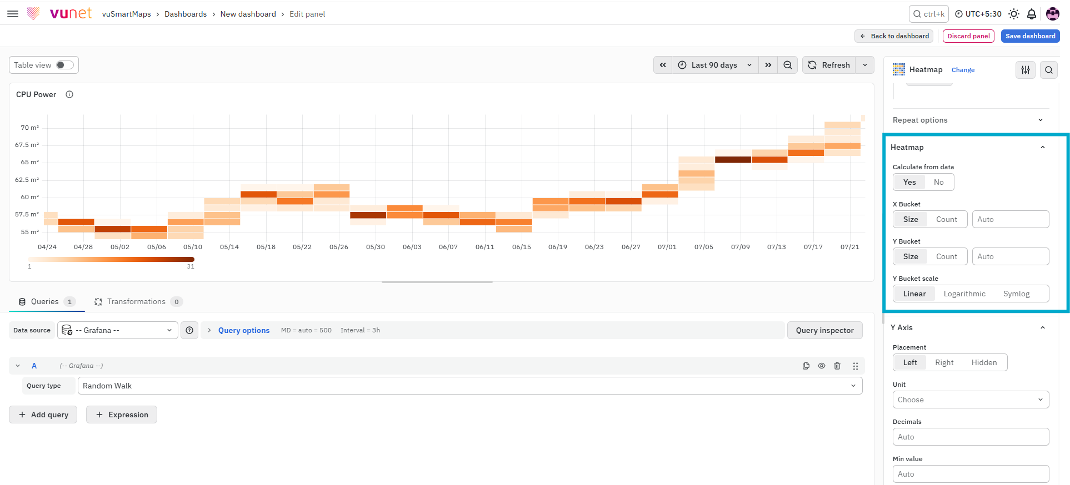Open the panel options search icon
Screen dimensions: 1070x485
pos(1049,70)
